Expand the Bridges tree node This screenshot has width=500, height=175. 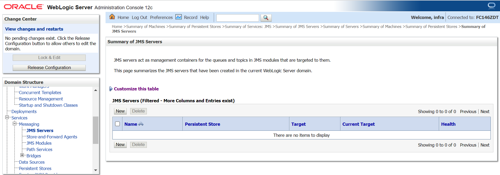point(22,155)
